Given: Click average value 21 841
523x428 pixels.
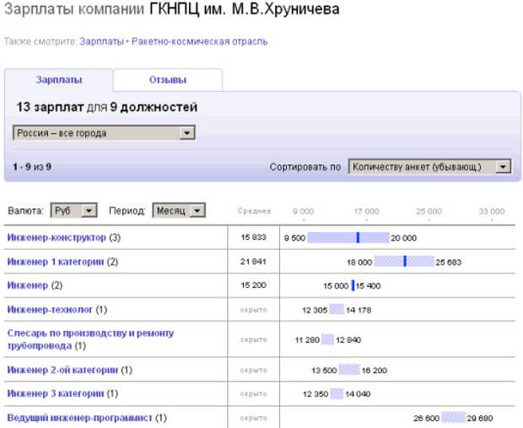Looking at the screenshot, I should [253, 262].
